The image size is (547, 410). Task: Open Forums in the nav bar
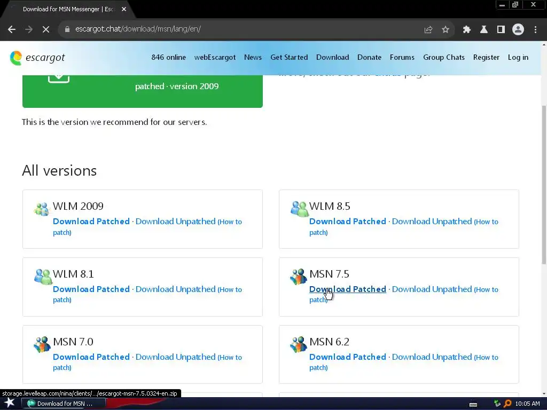click(402, 57)
